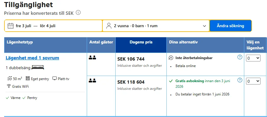This screenshot has width=267, height=117.
Task: Click Inklusive skatter under SEK 118 604
Action: [x=140, y=89]
